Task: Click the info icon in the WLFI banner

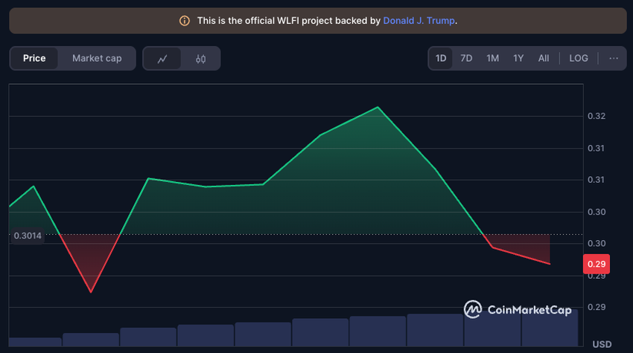Action: coord(185,21)
